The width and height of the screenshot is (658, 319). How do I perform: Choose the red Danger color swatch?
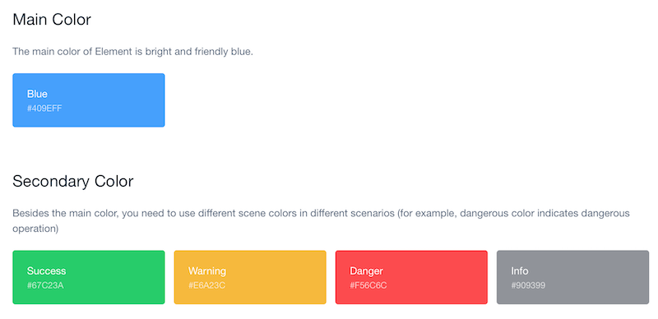coord(411,277)
